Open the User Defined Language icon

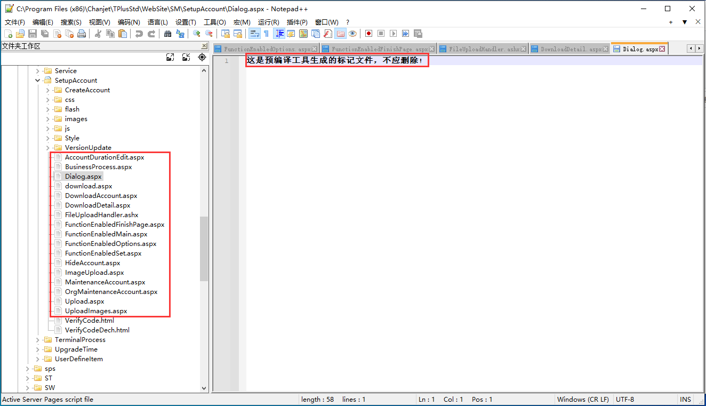coord(292,34)
